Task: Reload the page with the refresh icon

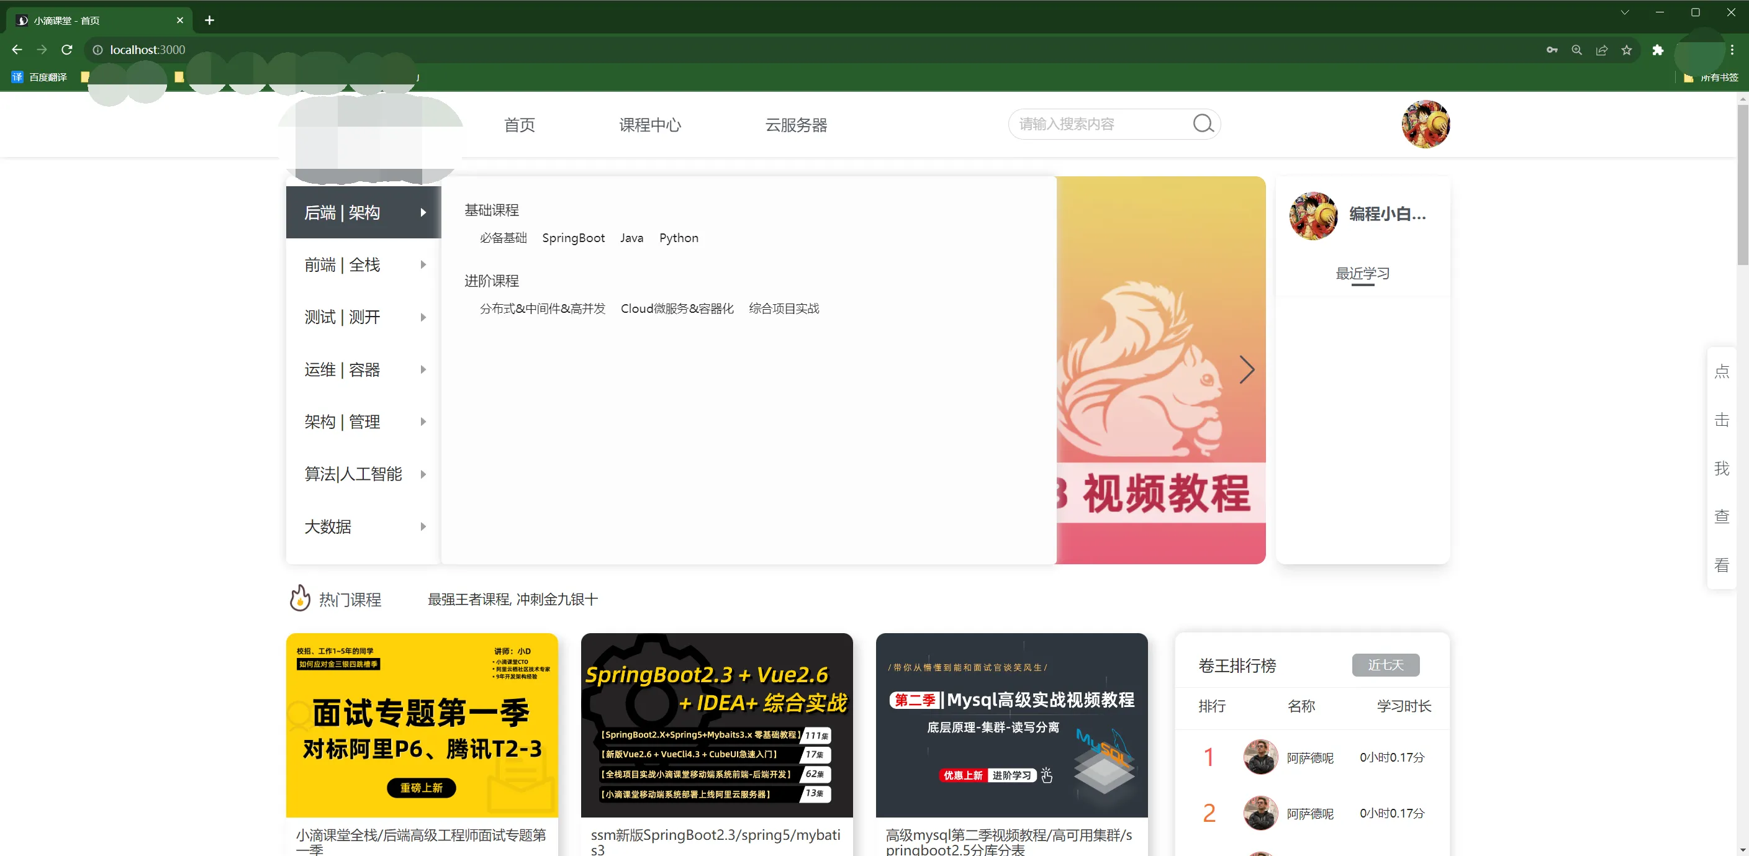Action: (x=66, y=50)
